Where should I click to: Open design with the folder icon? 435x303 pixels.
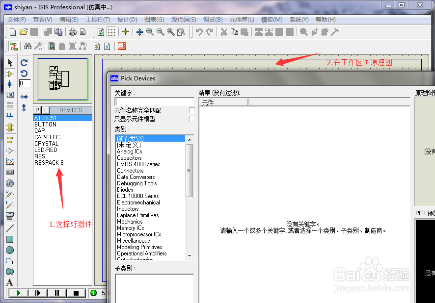(24, 32)
